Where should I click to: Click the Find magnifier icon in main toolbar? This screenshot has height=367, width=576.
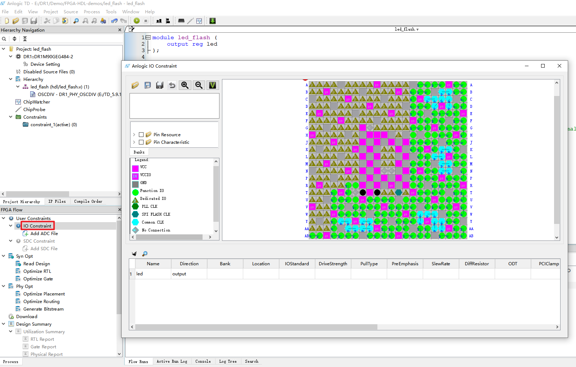[76, 21]
